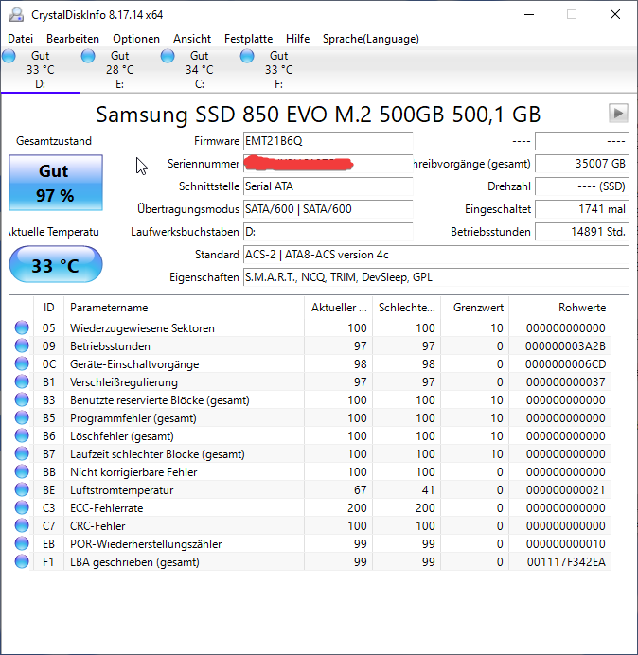Click the Standard field ACS-2
This screenshot has width=638, height=655.
click(435, 255)
